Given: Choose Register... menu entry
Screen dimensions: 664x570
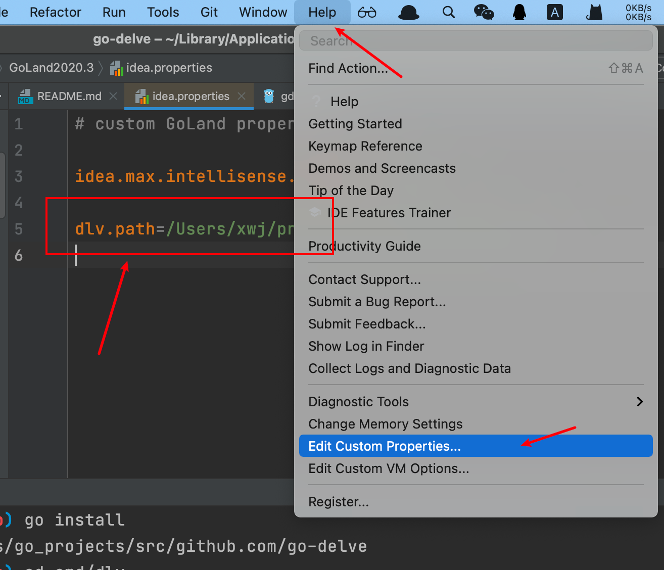Looking at the screenshot, I should (x=476, y=501).
